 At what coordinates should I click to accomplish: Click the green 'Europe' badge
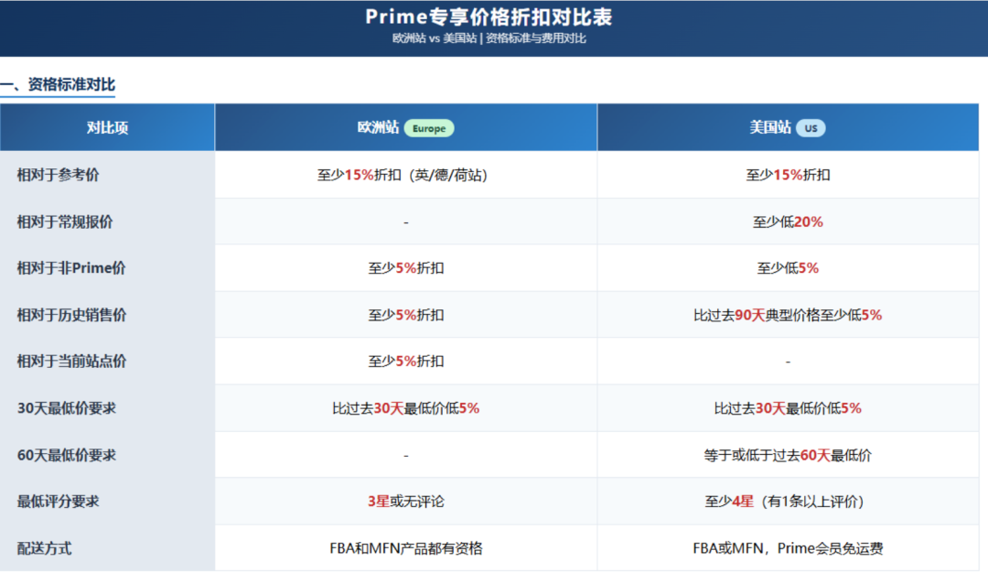[x=429, y=128]
